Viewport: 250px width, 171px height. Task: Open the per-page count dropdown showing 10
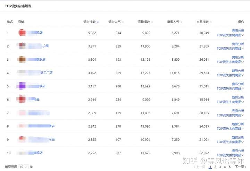pyautogui.click(x=24, y=167)
